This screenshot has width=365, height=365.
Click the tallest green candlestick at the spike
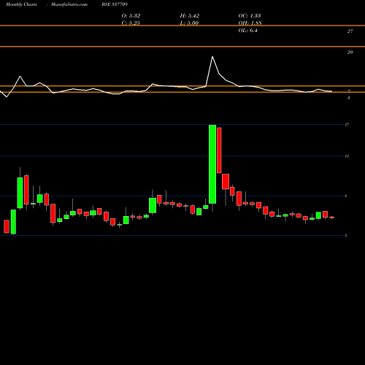coord(212,164)
